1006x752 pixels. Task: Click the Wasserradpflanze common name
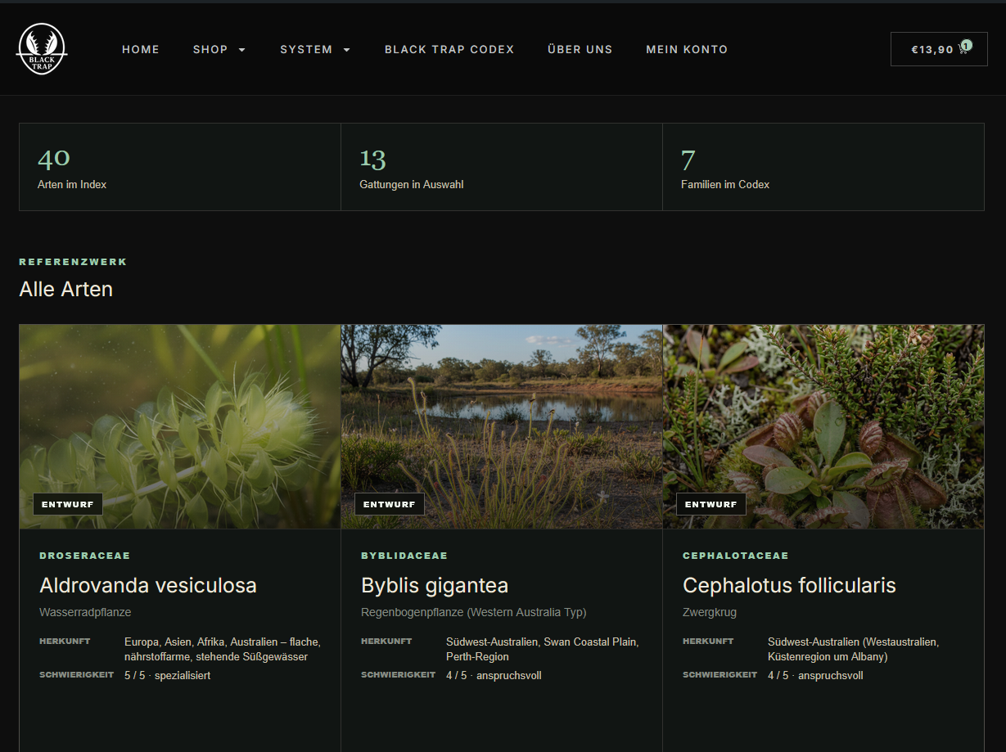click(85, 612)
